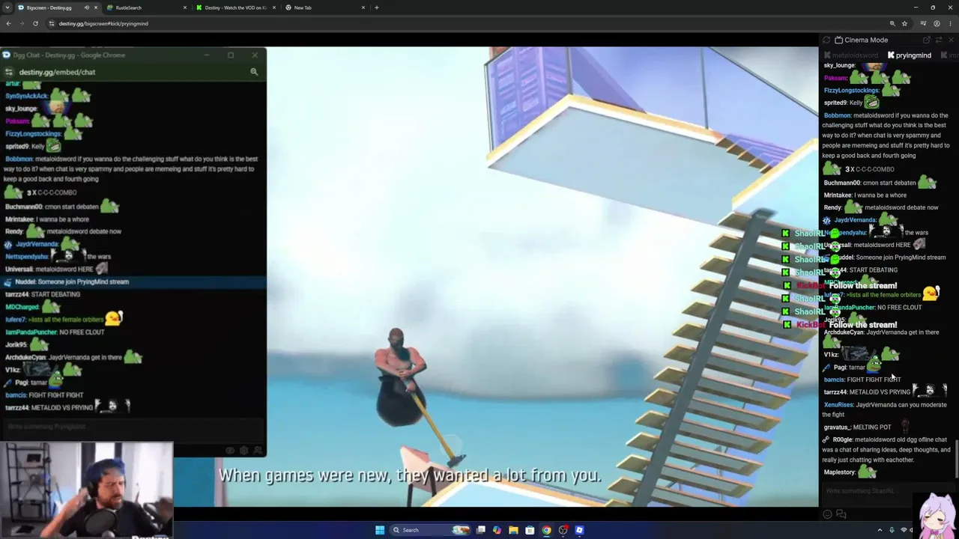Click username Bobbmon in the right chat
959x539 pixels.
(x=837, y=115)
